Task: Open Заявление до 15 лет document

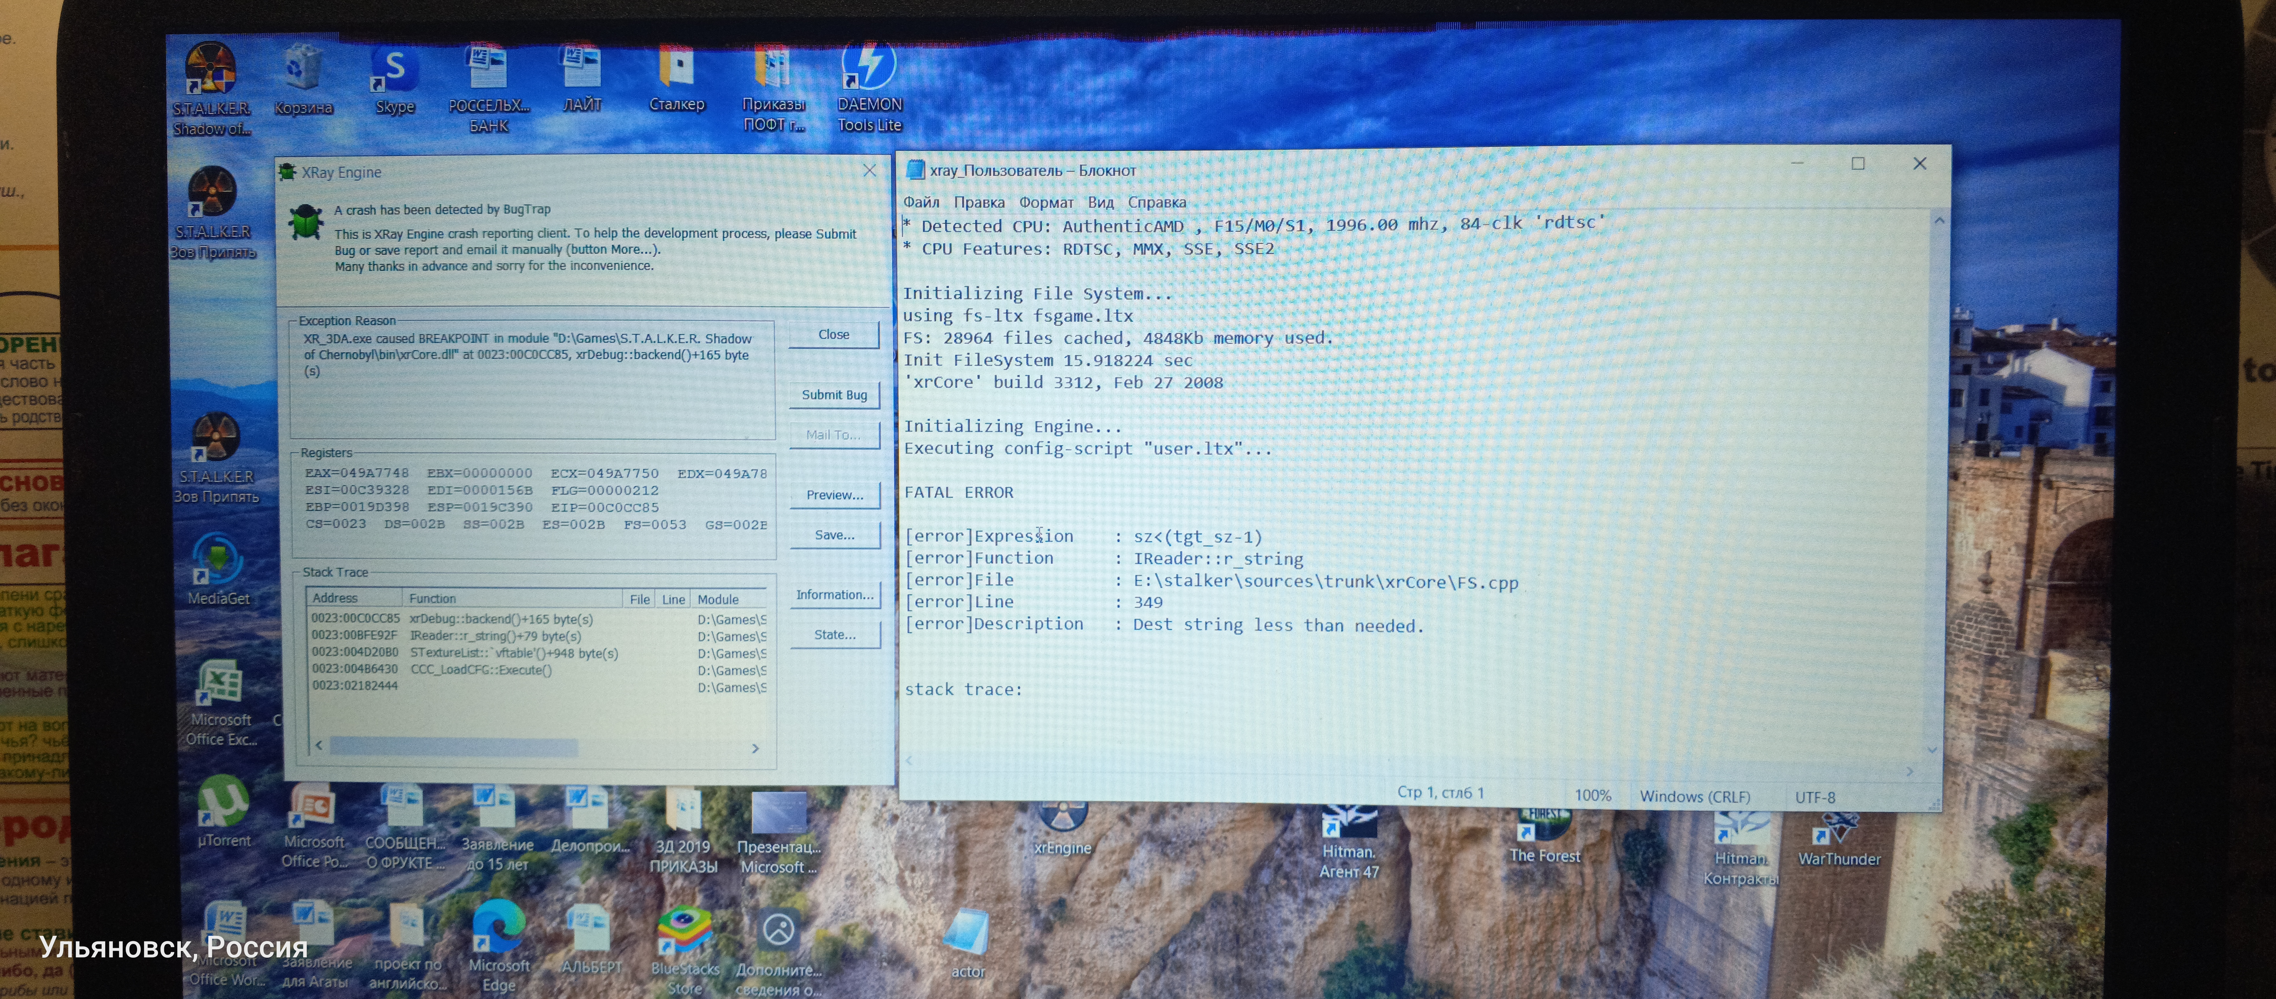Action: pyautogui.click(x=497, y=828)
